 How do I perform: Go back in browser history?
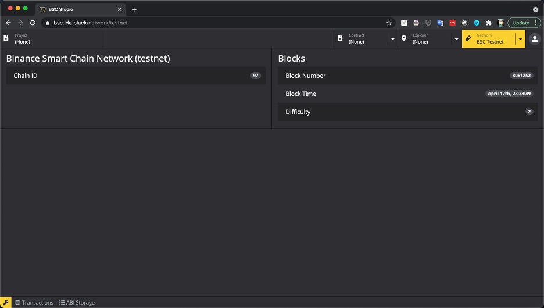click(x=8, y=23)
